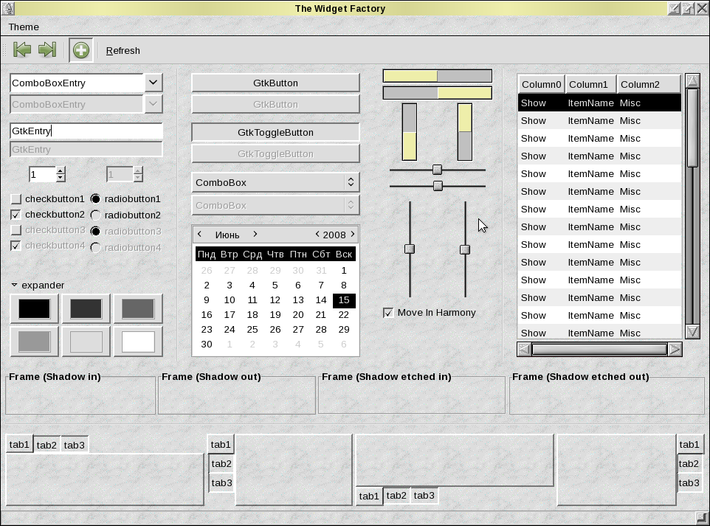Click the spin button down arrow
710x526 pixels.
61,178
